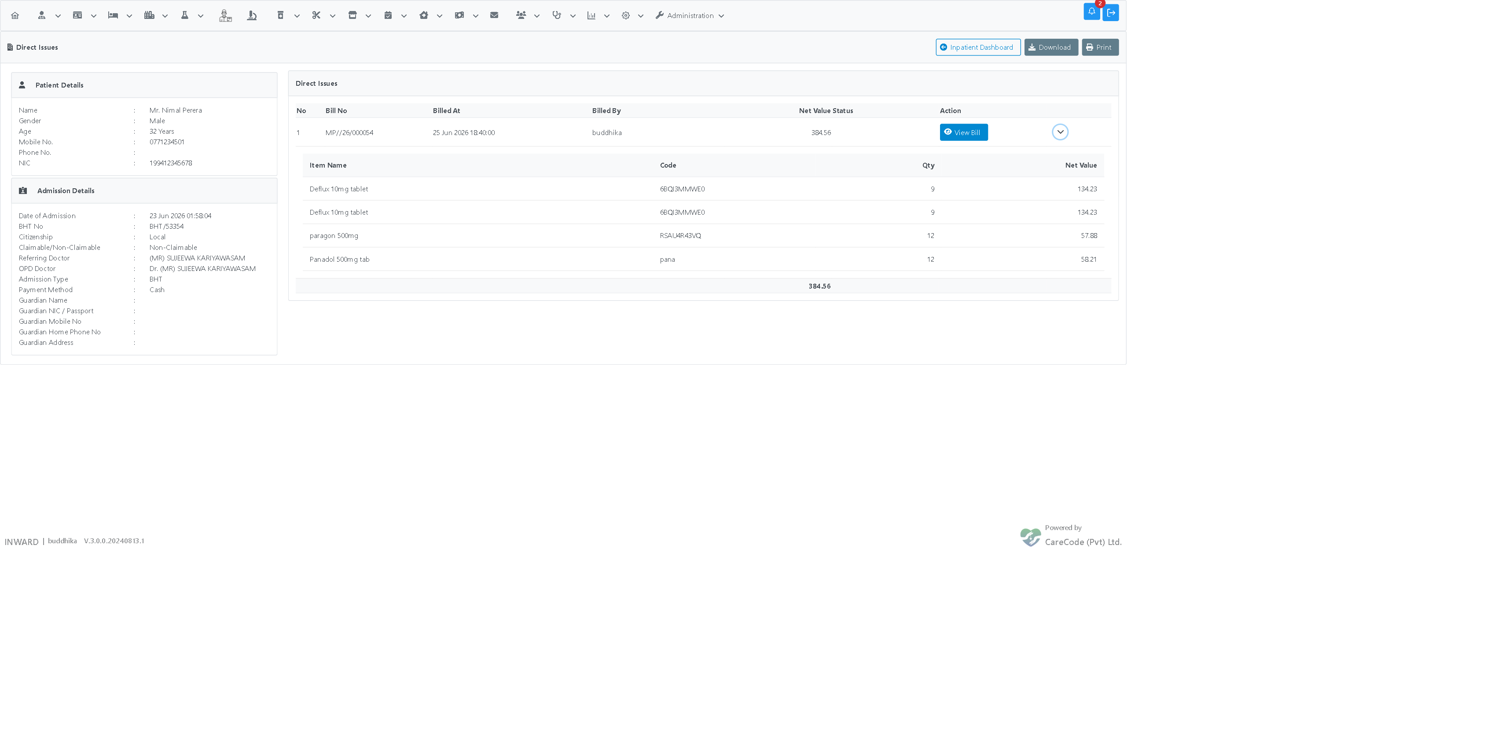The width and height of the screenshot is (1502, 739).
Task: Open the scissors (theatre) menu icon
Action: pos(316,16)
